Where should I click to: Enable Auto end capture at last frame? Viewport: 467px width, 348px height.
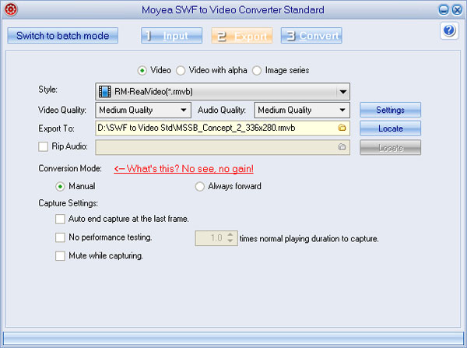tap(60, 219)
